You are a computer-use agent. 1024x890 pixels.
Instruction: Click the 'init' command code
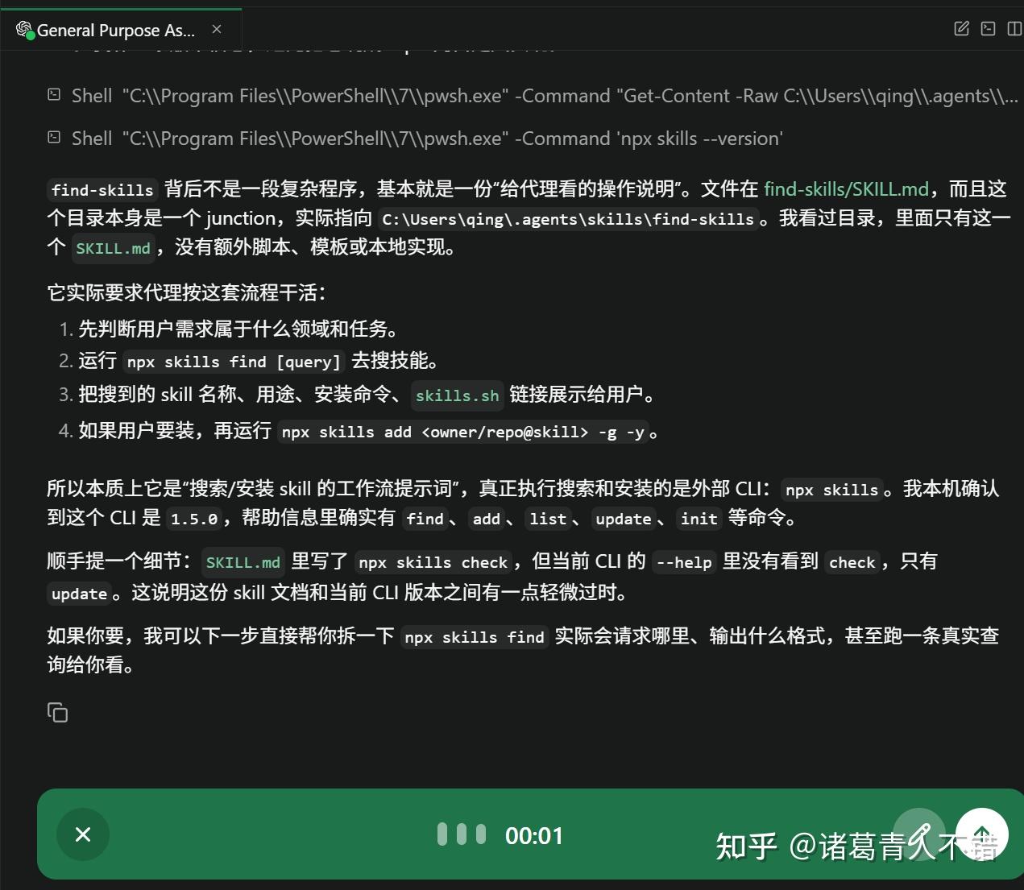[699, 519]
